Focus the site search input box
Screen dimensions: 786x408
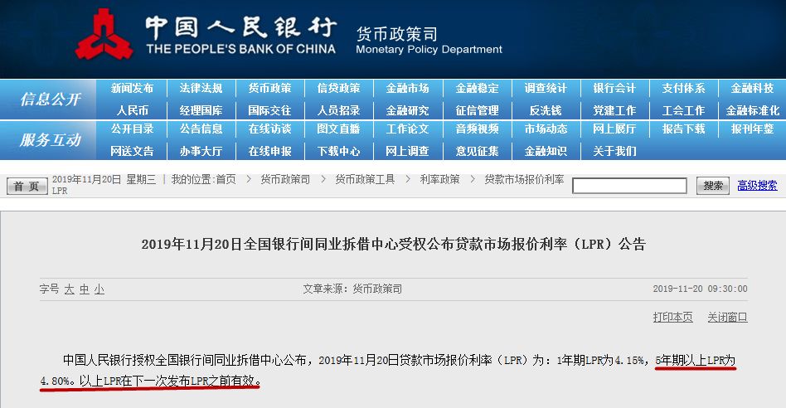(629, 186)
